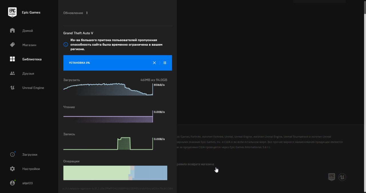Pause the GTA V installation

[x=165, y=63]
